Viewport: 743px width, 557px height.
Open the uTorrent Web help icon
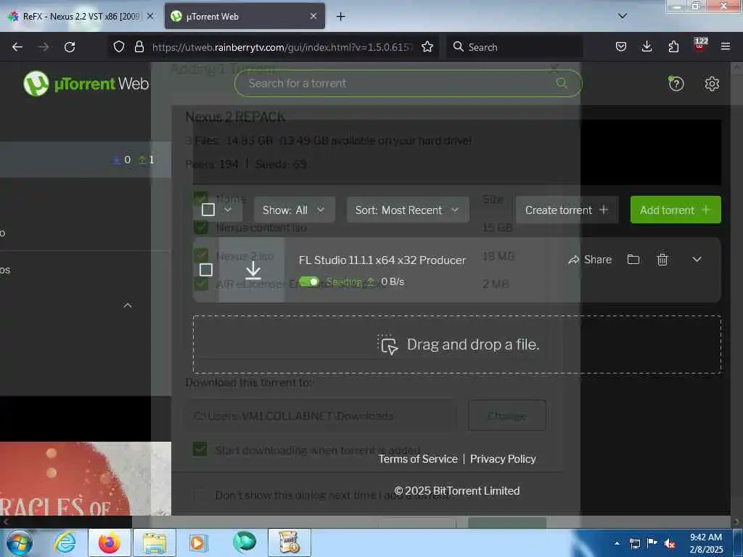click(676, 84)
